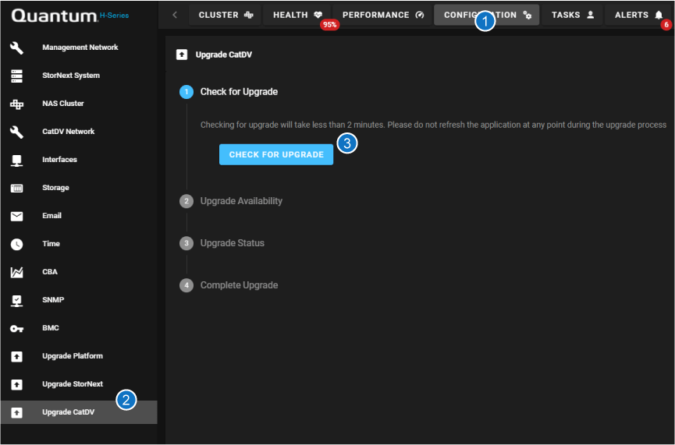Click the SNMP monitor icon
Screen dimensions: 675x445
(17, 301)
